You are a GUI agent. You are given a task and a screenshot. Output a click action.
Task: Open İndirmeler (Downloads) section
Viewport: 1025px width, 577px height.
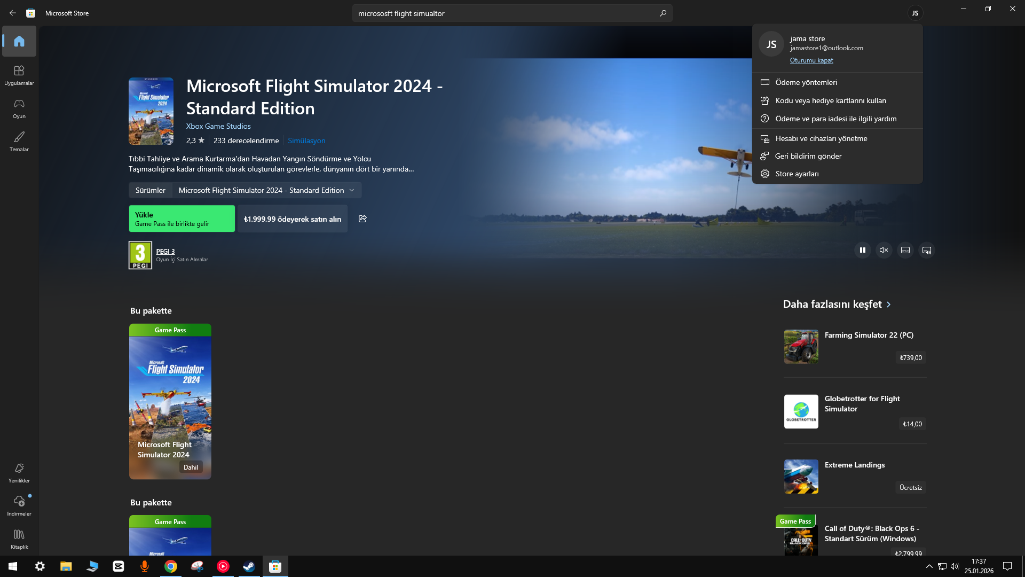point(19,505)
